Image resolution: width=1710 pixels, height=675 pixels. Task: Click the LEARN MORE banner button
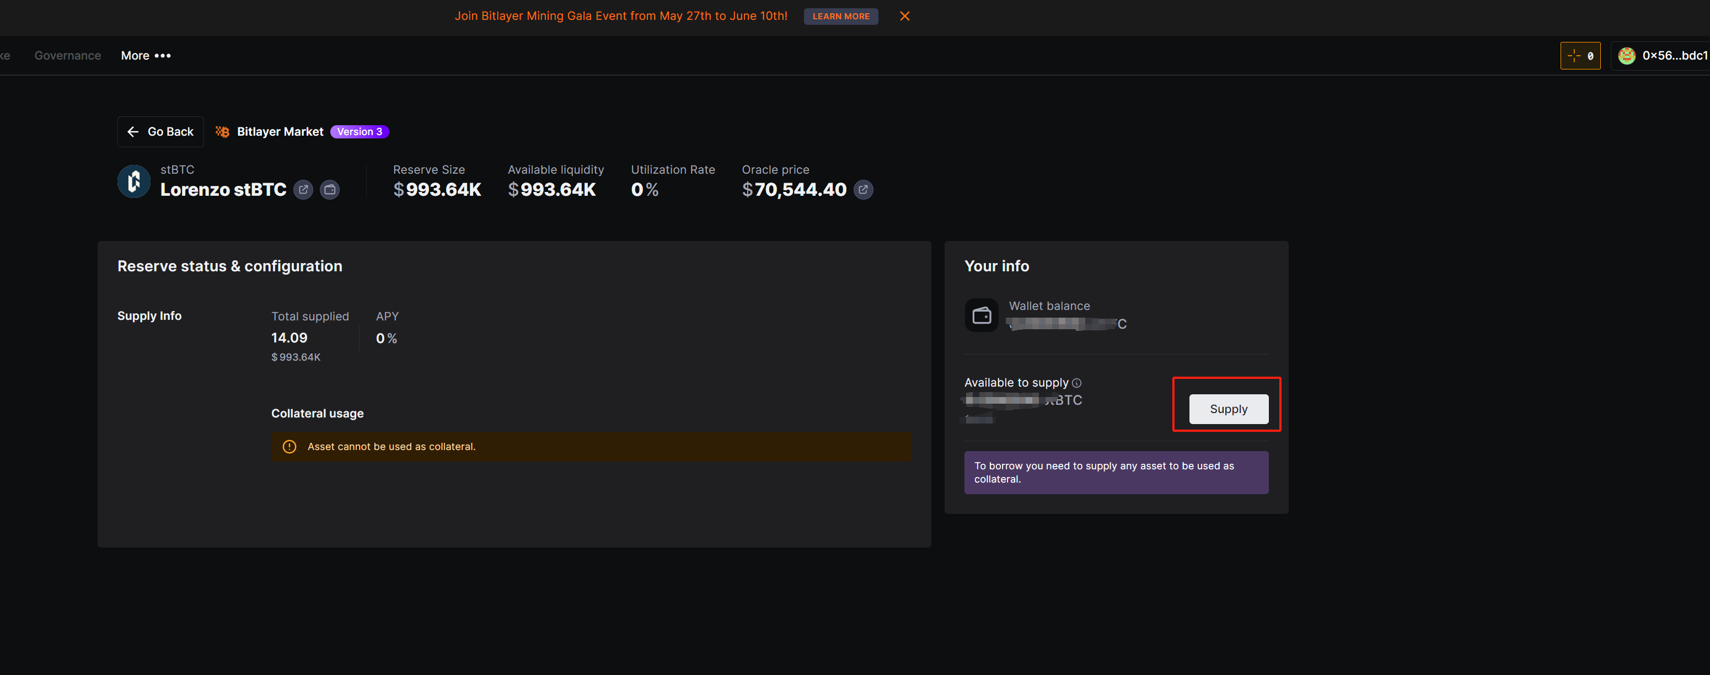840,16
